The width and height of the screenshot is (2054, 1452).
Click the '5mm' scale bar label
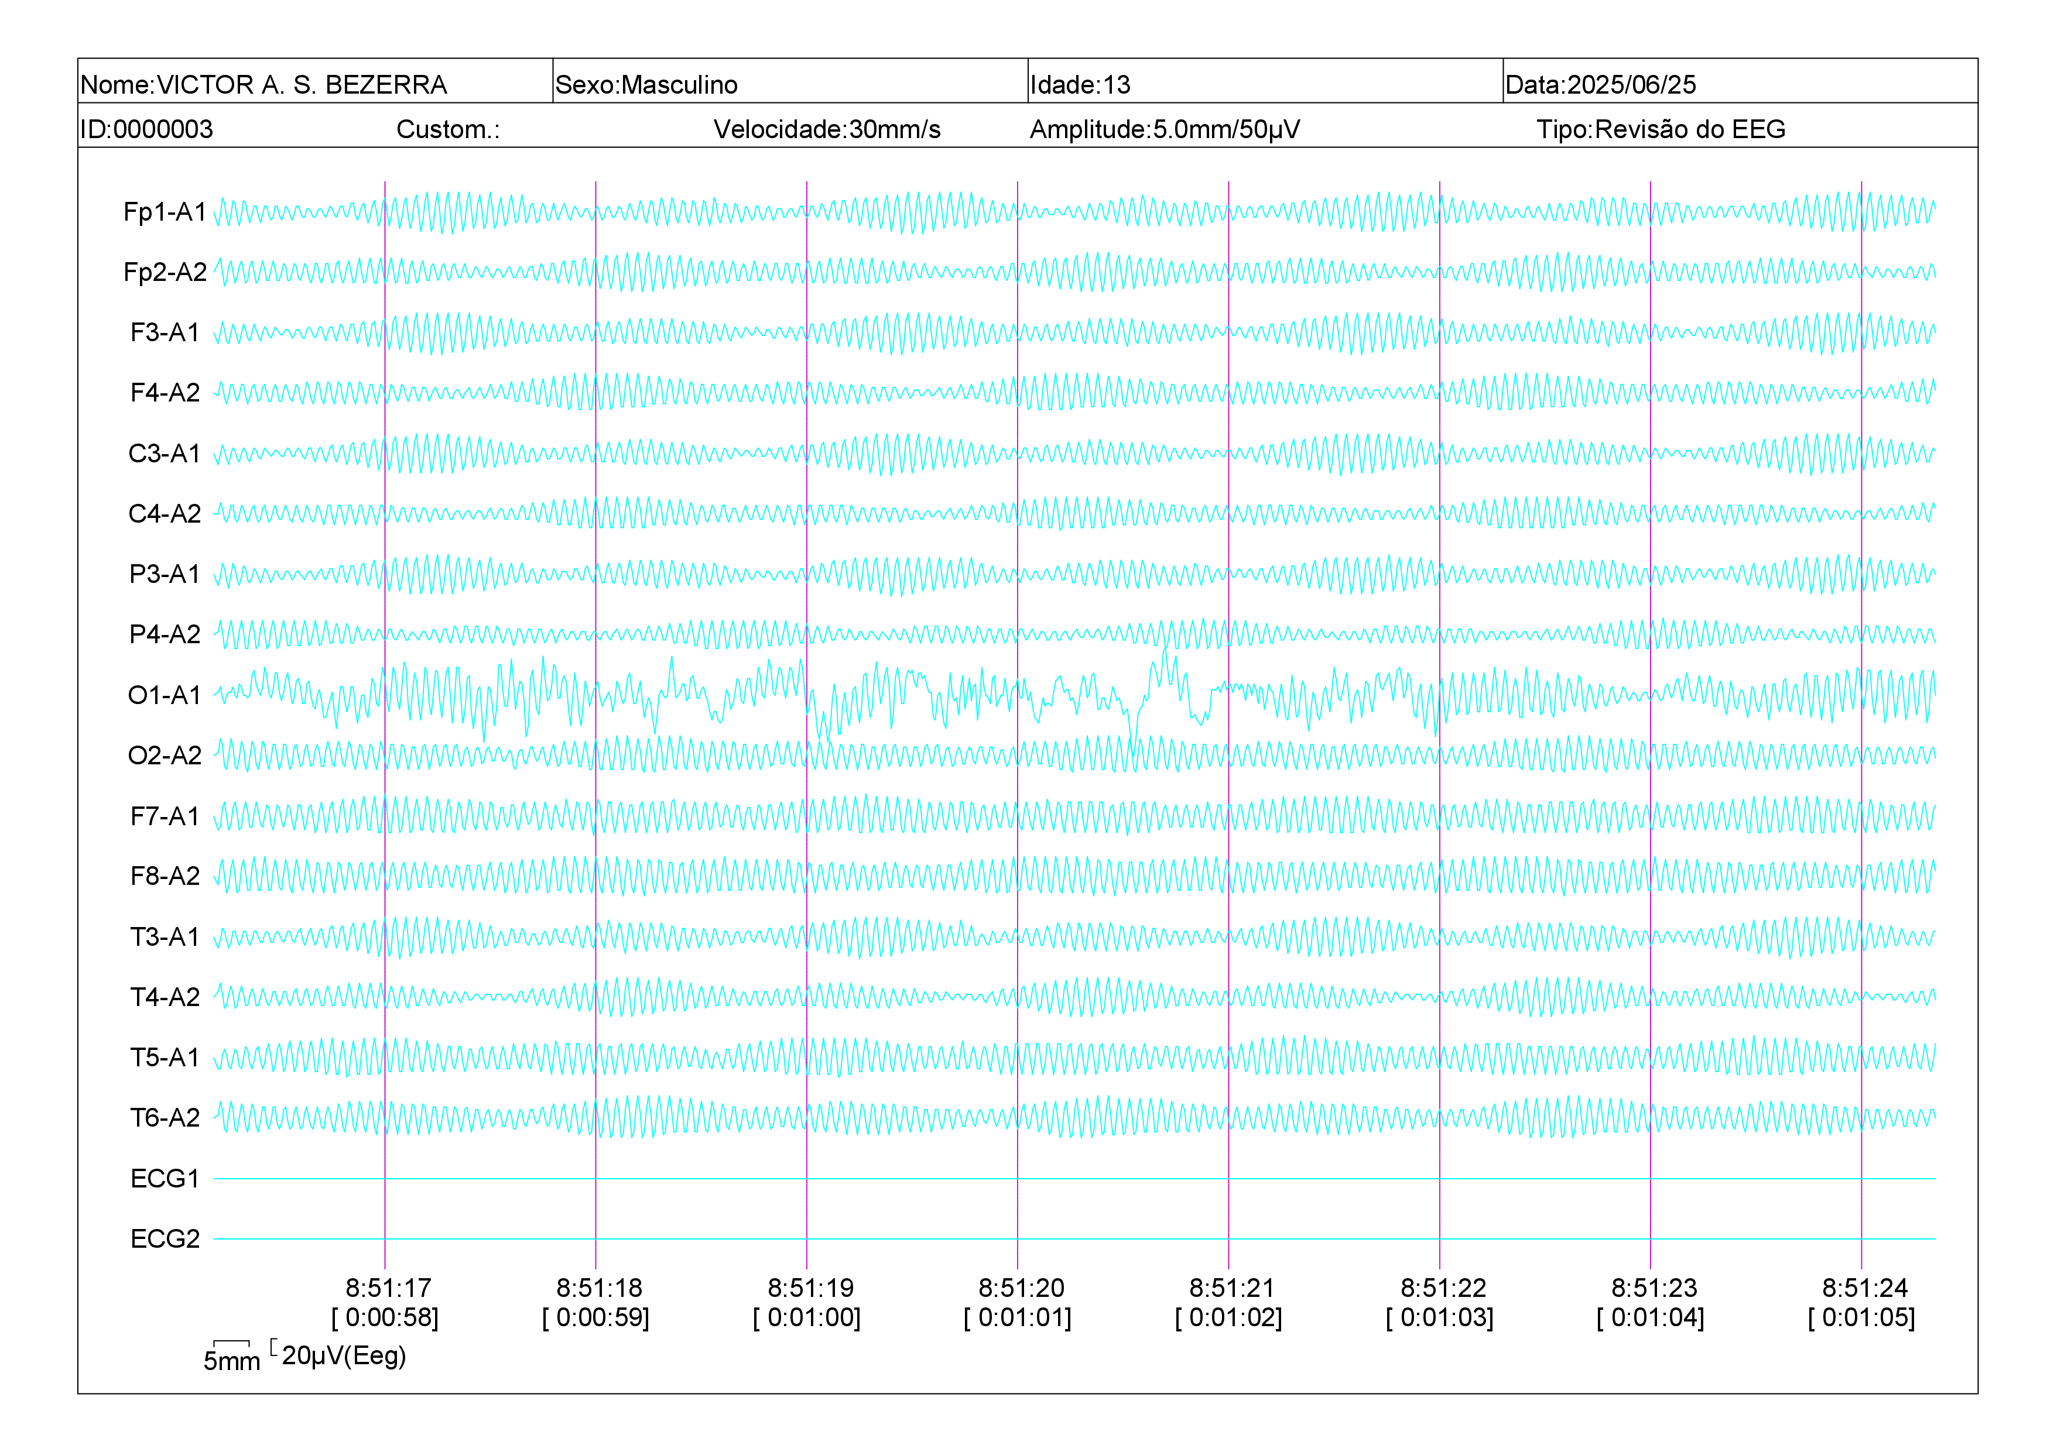coord(232,1362)
